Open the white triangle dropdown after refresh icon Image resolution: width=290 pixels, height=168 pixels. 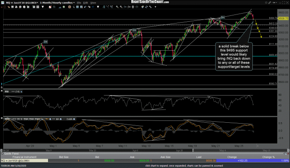pos(98,7)
